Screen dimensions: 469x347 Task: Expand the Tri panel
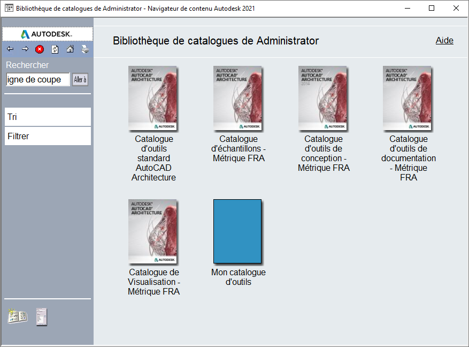pos(48,117)
